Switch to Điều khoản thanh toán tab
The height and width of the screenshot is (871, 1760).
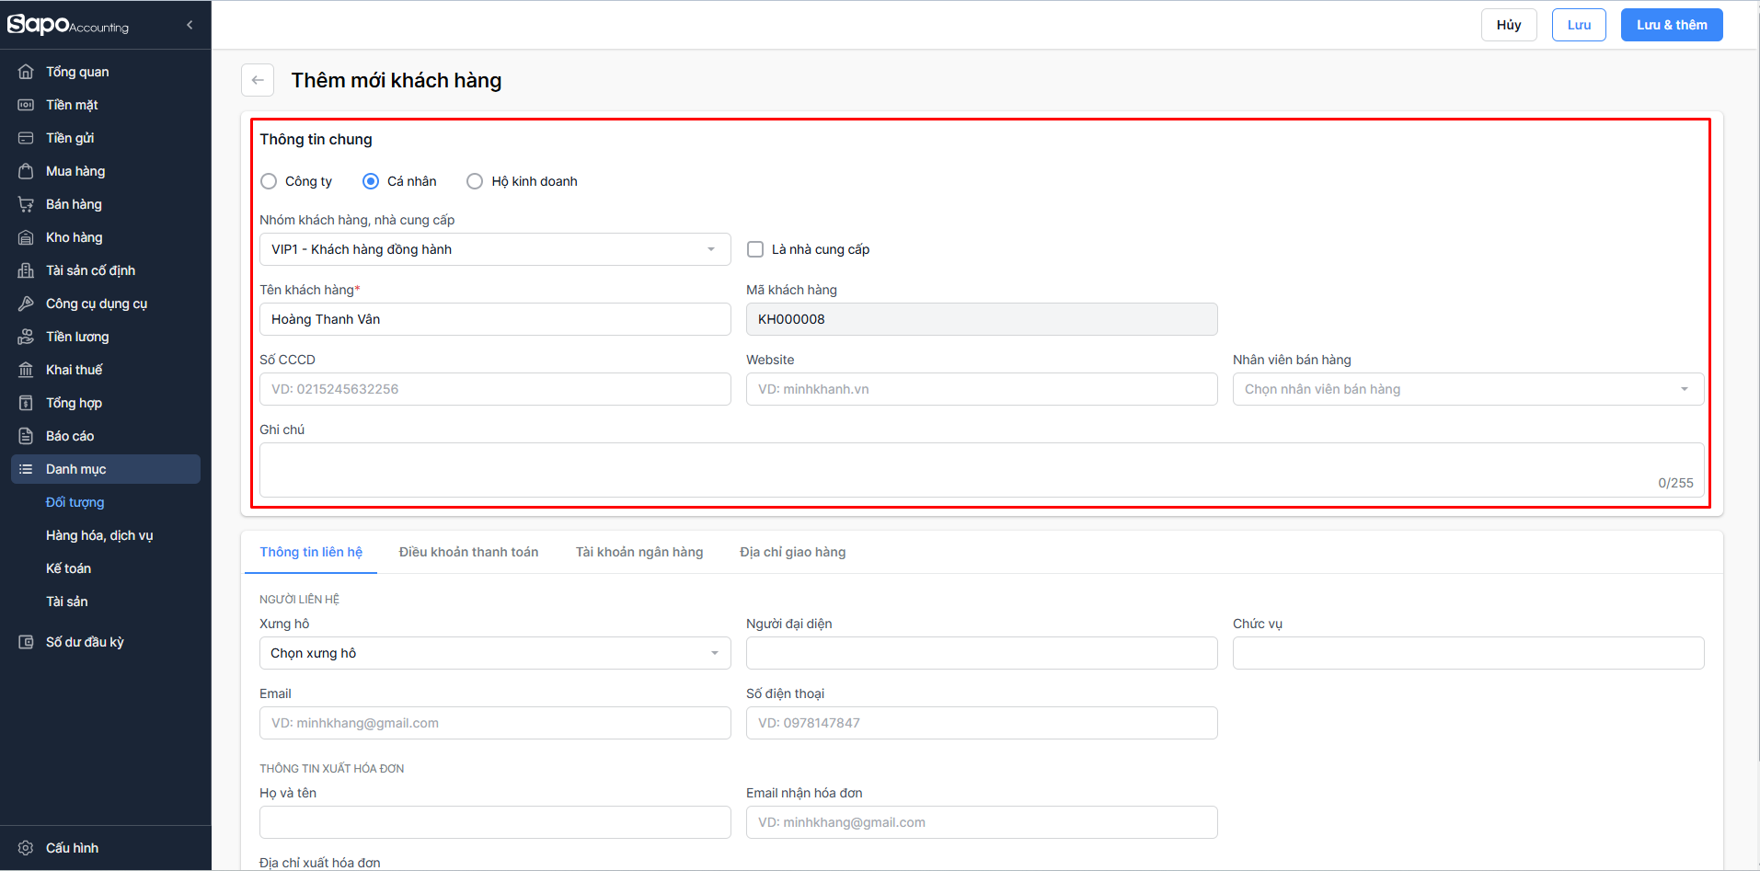[468, 552]
